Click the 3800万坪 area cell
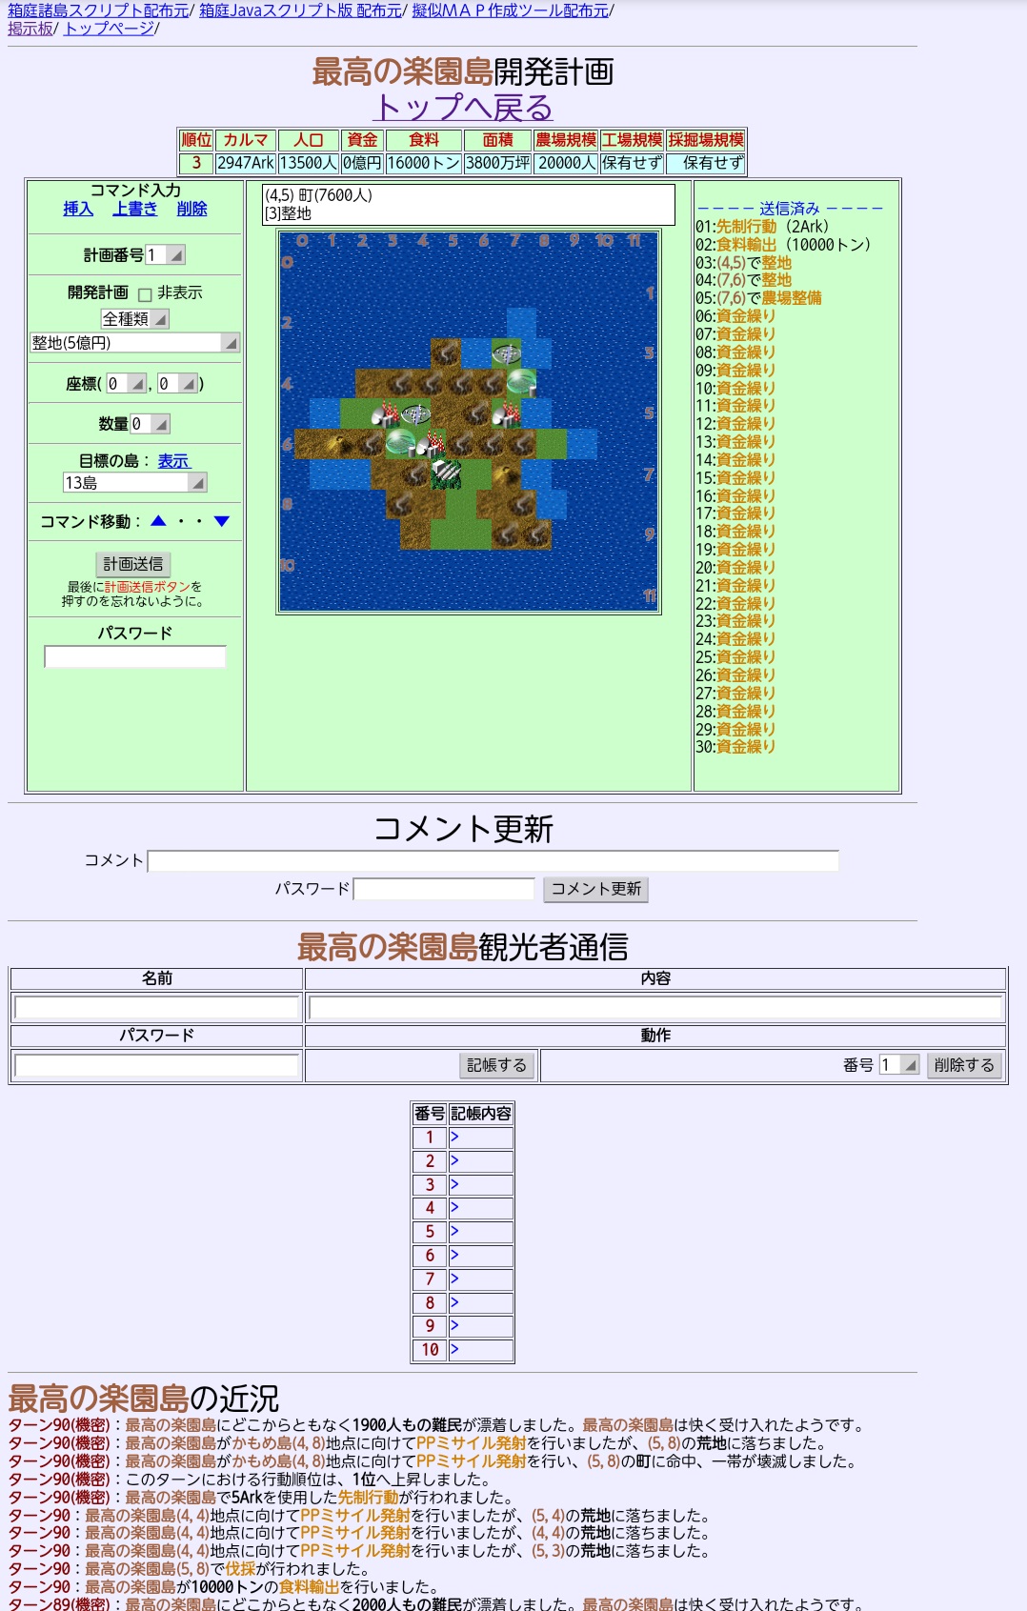This screenshot has width=1027, height=1611. click(x=497, y=163)
